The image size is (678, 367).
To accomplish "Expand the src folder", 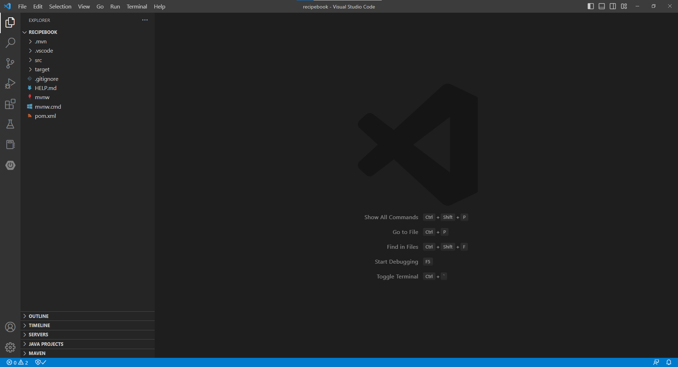I will click(x=38, y=60).
